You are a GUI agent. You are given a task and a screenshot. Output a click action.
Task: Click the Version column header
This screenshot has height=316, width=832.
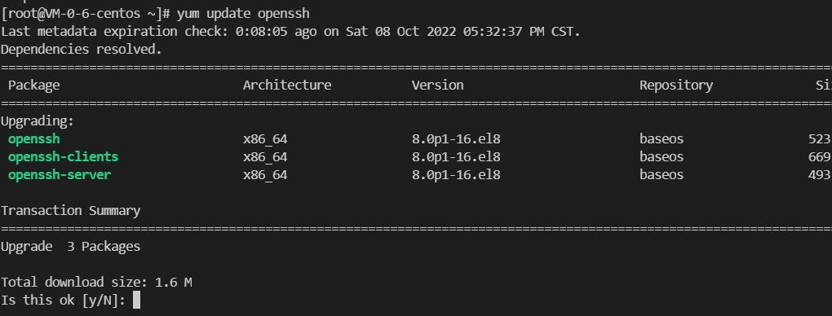[438, 85]
